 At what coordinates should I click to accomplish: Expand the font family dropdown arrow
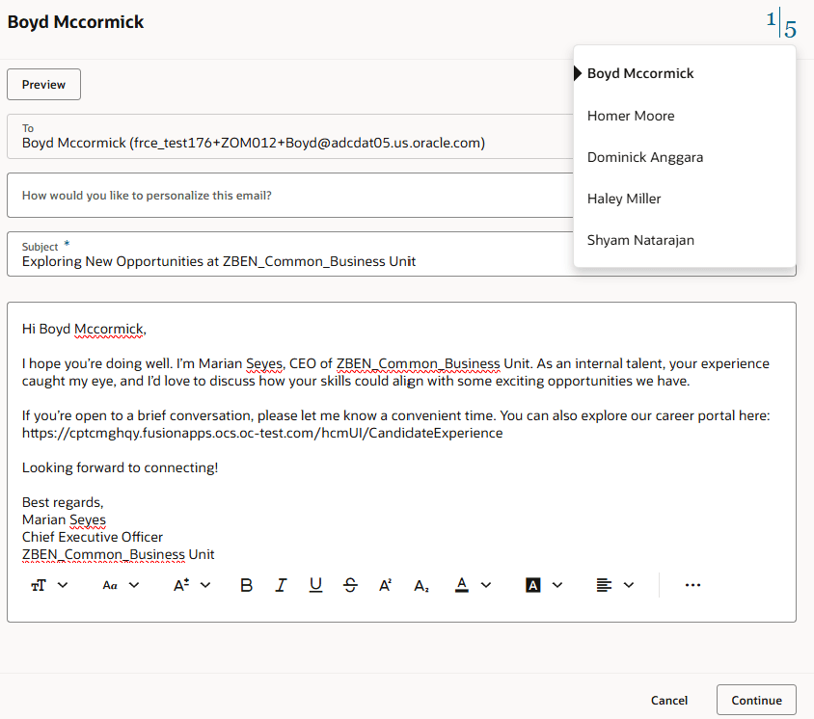tap(134, 585)
